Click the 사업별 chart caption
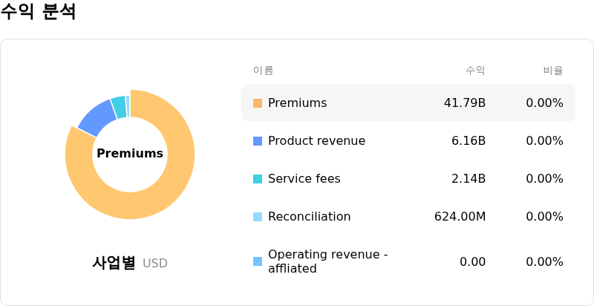The height and width of the screenshot is (306, 594). click(114, 263)
